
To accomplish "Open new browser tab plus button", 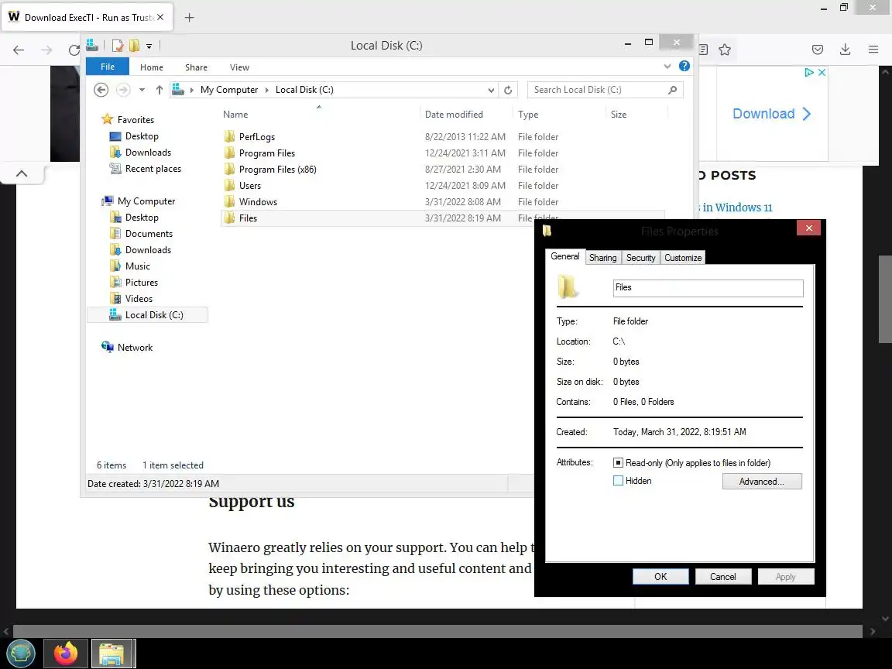I will click(190, 18).
